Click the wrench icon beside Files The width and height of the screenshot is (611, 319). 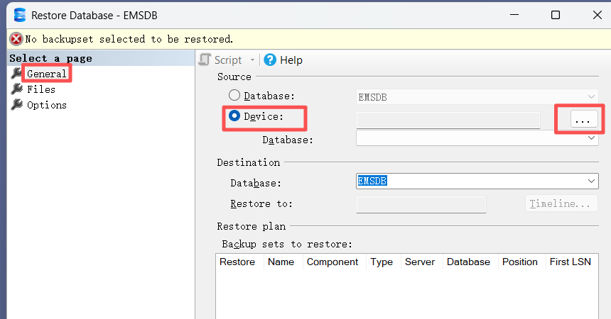(x=17, y=89)
